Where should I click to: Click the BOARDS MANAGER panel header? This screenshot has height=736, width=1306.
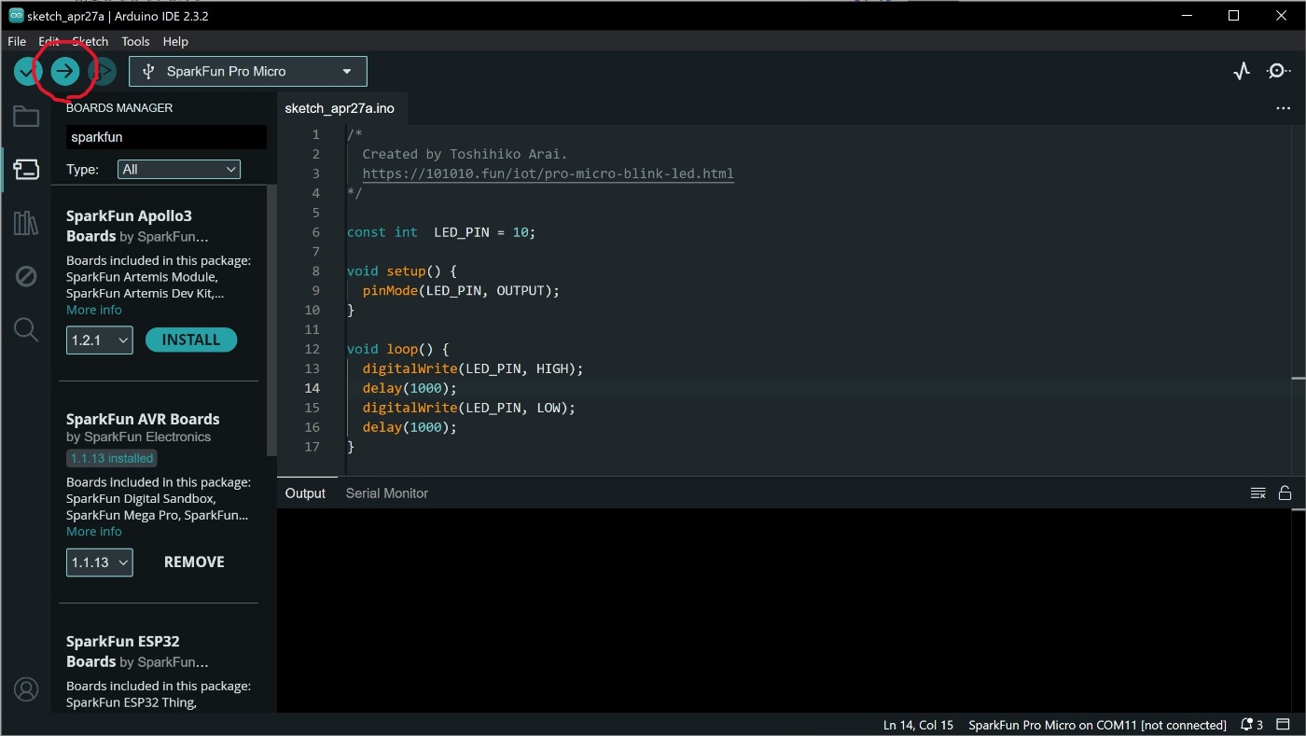pyautogui.click(x=119, y=107)
